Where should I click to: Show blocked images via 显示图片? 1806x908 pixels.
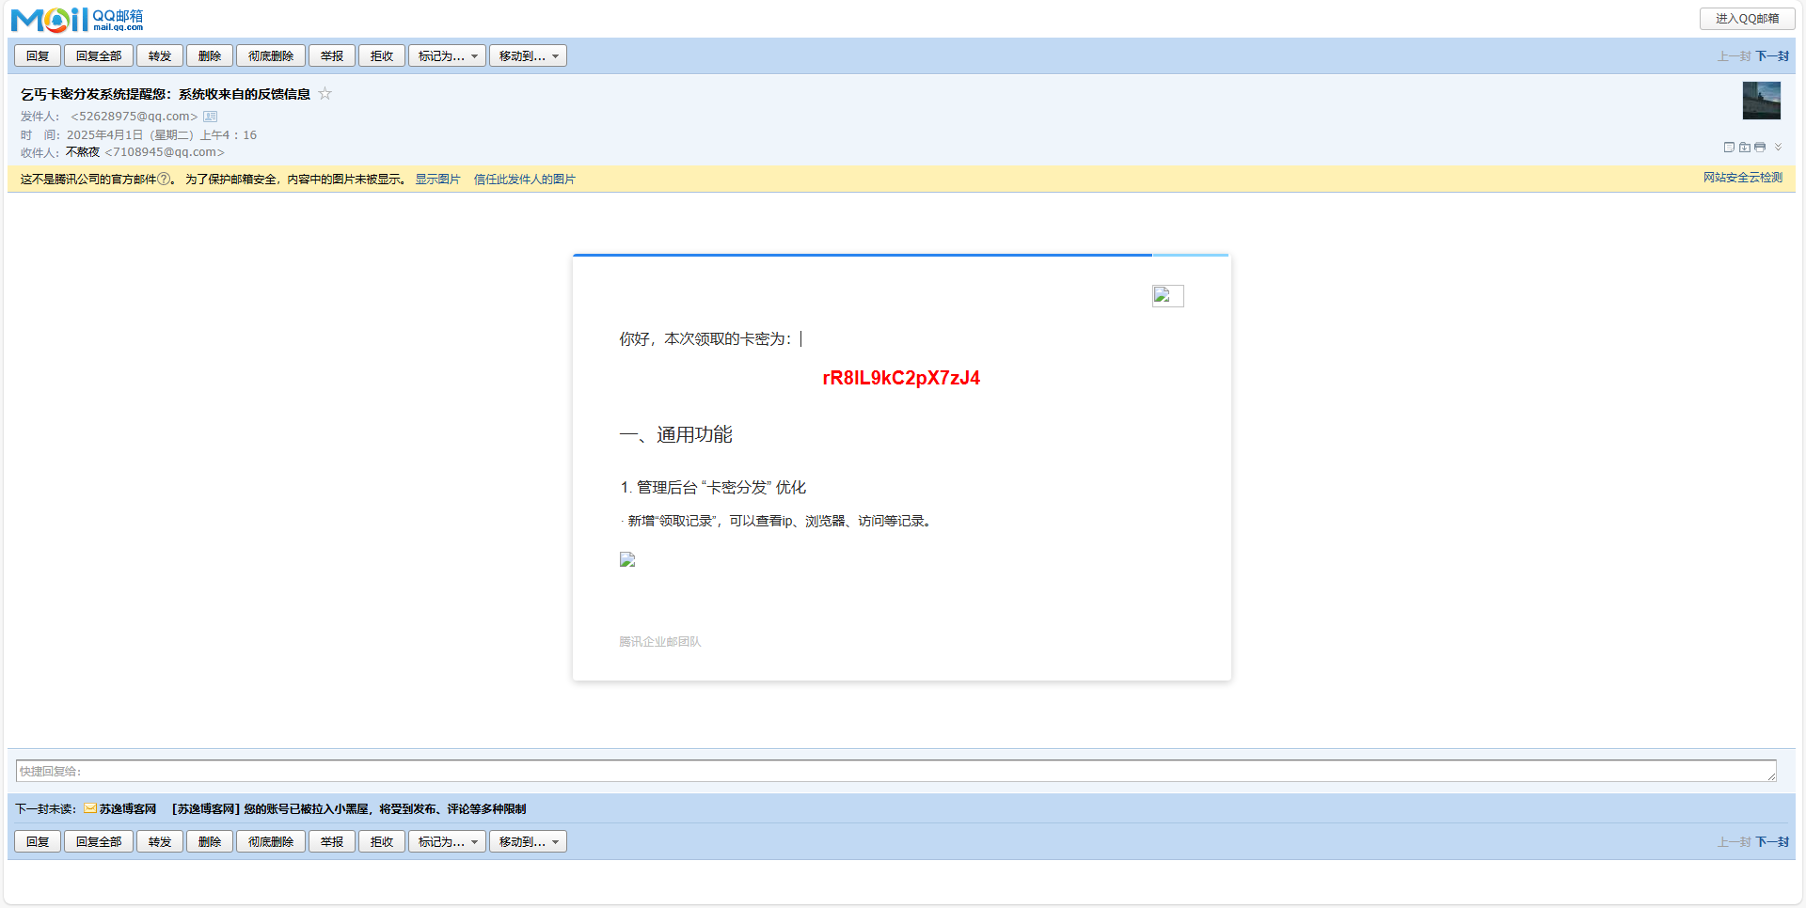(436, 179)
